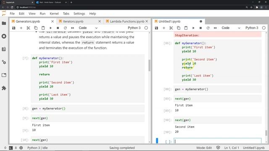The height and width of the screenshot is (151, 269).
Task: Click Python 3 kernel name in Untitled1.ipynb
Action: (252, 28)
